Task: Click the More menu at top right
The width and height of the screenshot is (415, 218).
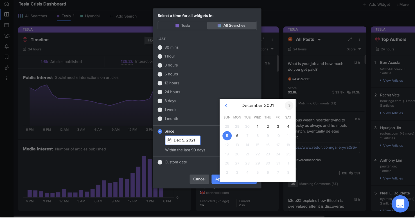Action: (403, 4)
